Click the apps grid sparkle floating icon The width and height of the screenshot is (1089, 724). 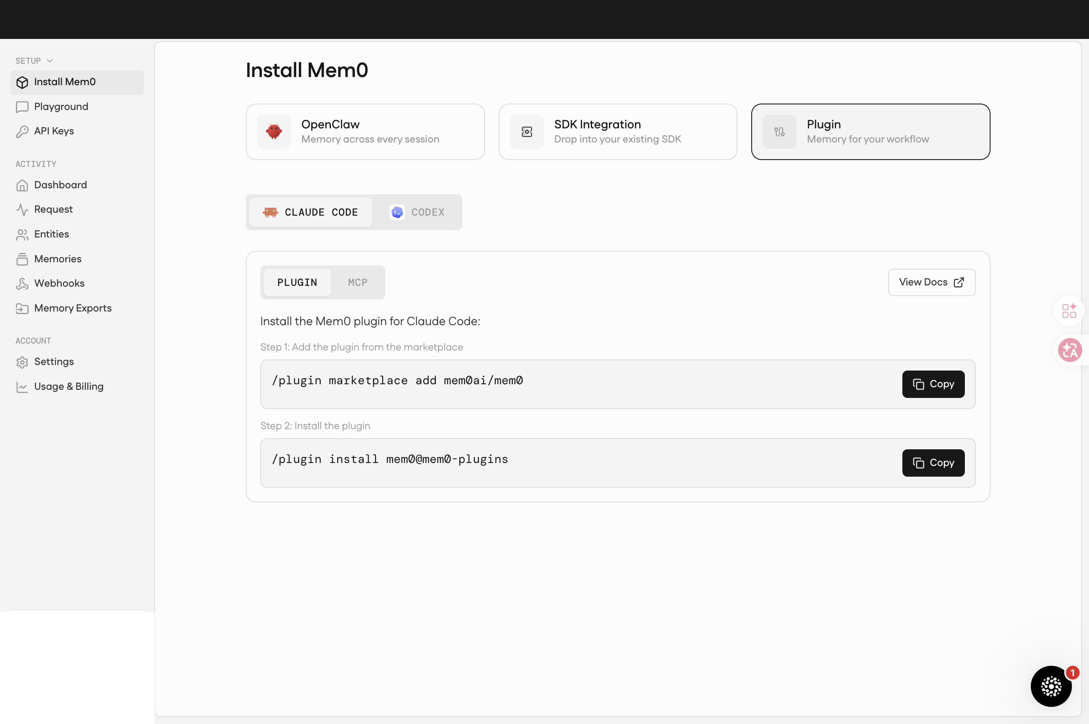pos(1069,310)
